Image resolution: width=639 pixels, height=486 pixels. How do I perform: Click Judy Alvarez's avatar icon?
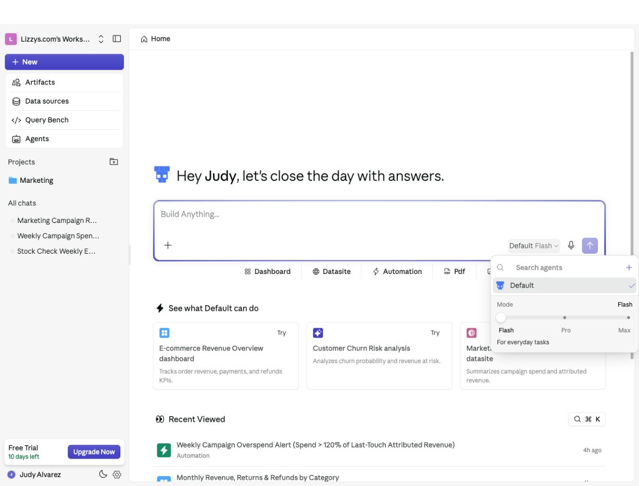coord(11,475)
